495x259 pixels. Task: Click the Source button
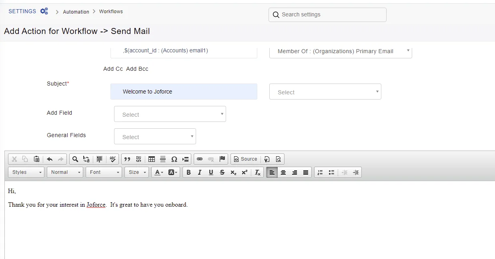pyautogui.click(x=245, y=159)
